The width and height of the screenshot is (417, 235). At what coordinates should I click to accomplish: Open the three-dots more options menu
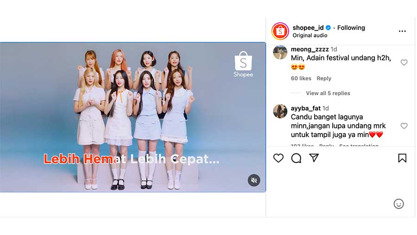[x=402, y=31]
